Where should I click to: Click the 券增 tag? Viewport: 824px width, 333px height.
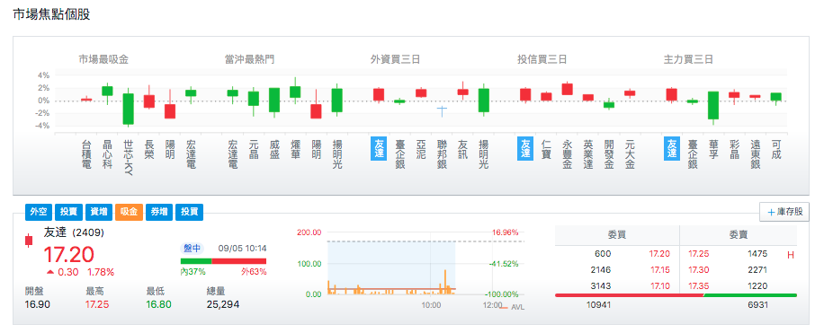(x=158, y=212)
